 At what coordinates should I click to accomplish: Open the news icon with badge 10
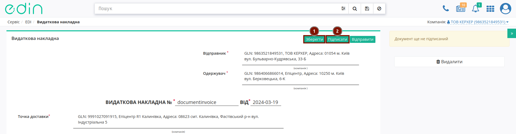click(461, 9)
